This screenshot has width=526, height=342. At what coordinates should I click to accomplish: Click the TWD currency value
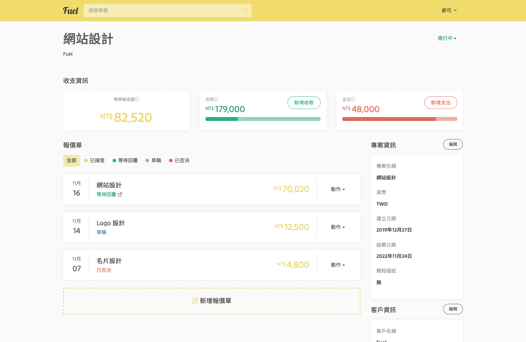click(x=382, y=204)
